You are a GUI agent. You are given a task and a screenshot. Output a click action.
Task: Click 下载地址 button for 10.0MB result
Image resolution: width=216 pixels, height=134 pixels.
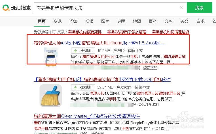click(83, 51)
